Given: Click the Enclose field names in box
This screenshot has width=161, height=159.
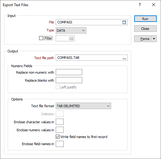Looking at the screenshot, I should click(x=60, y=144).
